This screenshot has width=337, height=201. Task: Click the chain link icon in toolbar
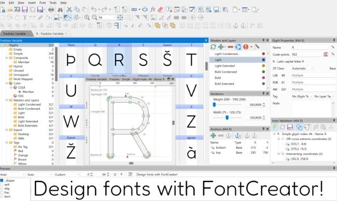tap(134, 9)
